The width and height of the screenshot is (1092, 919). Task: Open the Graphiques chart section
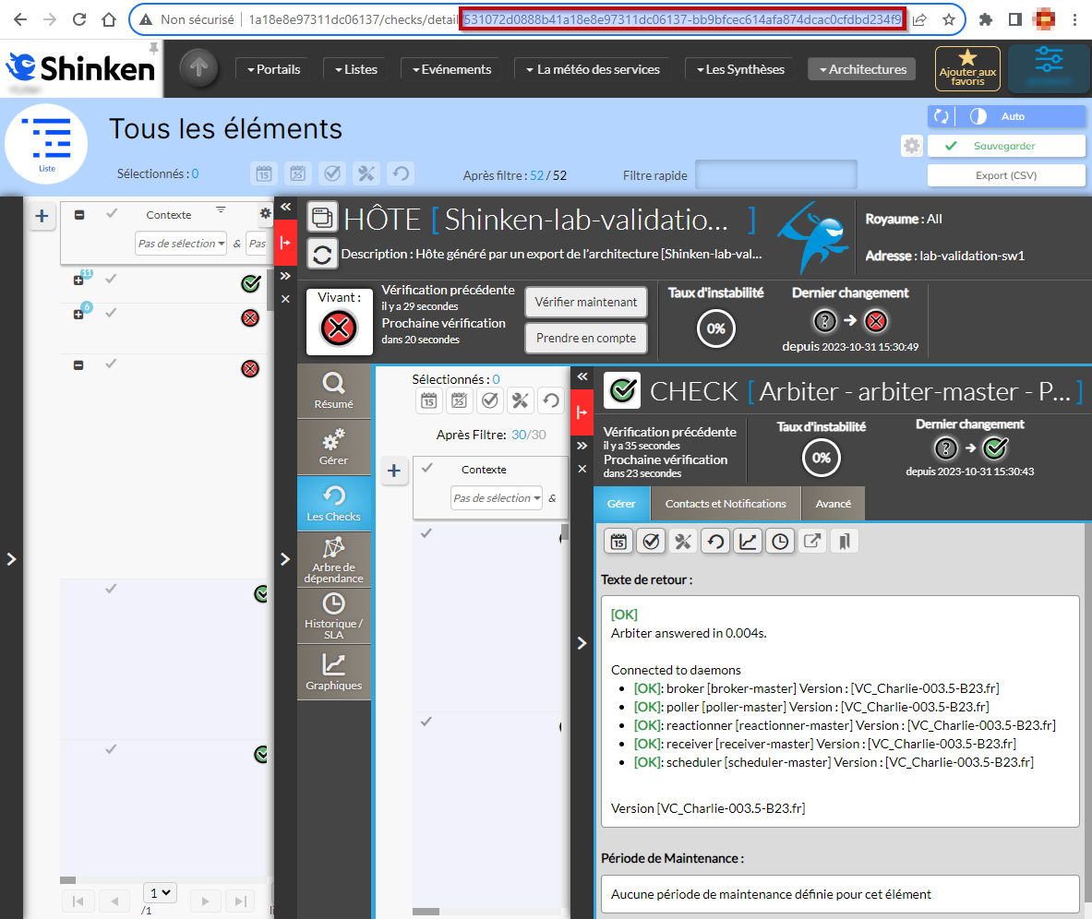(333, 672)
